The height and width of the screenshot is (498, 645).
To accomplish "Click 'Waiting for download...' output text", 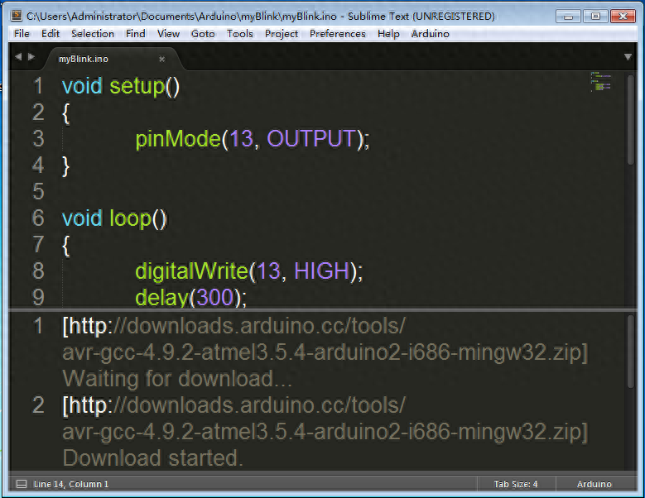I will pyautogui.click(x=177, y=379).
